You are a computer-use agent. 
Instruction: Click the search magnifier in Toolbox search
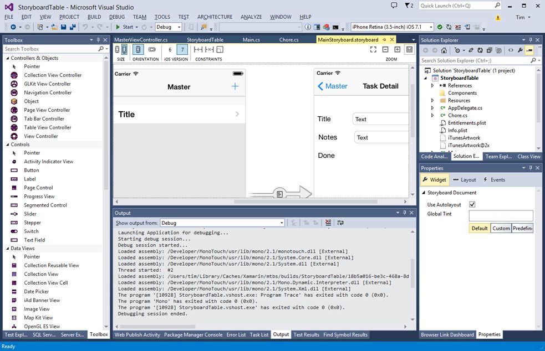(101, 49)
